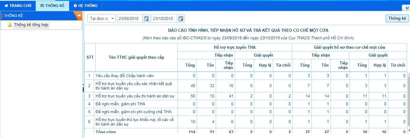Click the start date field showing 23/09/2018
410x138 pixels.
tap(130, 19)
